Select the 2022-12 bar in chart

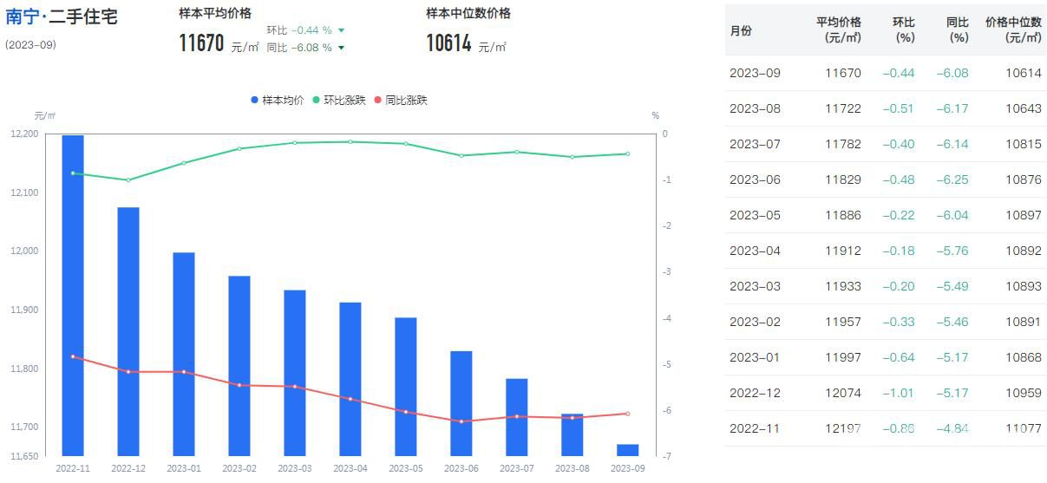tap(128, 331)
